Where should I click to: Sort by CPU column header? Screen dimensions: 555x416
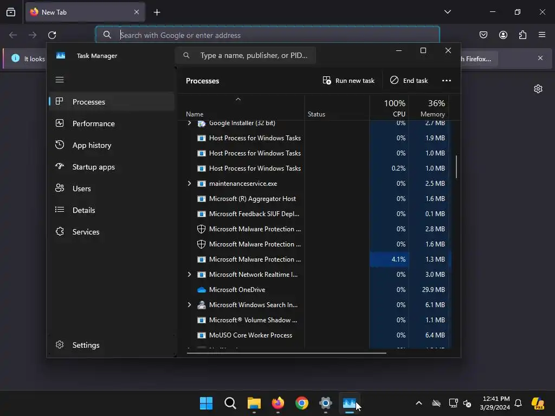tap(389, 108)
